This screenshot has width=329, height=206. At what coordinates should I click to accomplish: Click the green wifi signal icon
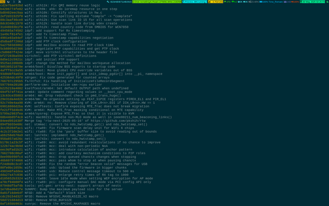pos(233,2)
